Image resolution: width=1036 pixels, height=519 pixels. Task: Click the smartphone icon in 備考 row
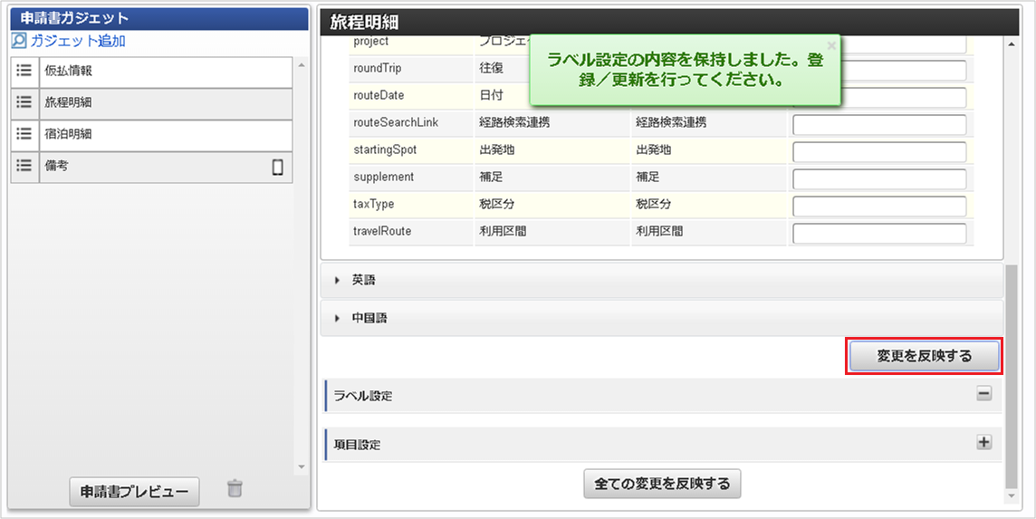click(278, 167)
